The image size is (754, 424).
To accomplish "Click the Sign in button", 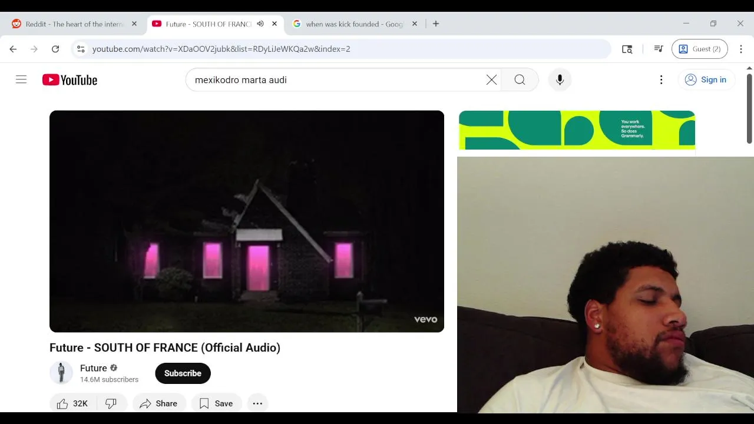I will [x=706, y=80].
